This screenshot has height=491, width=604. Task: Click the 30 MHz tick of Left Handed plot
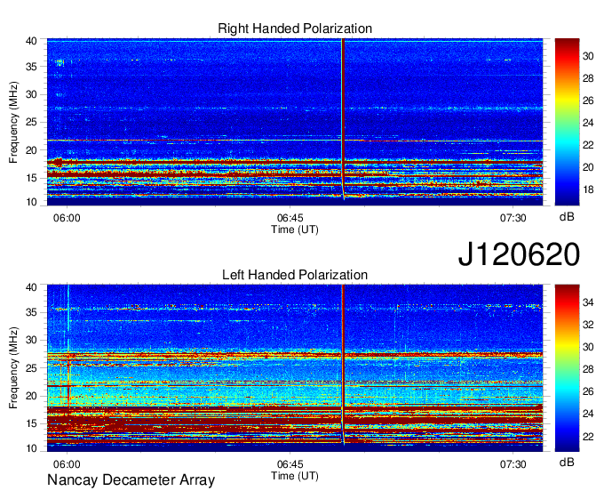coord(31,340)
